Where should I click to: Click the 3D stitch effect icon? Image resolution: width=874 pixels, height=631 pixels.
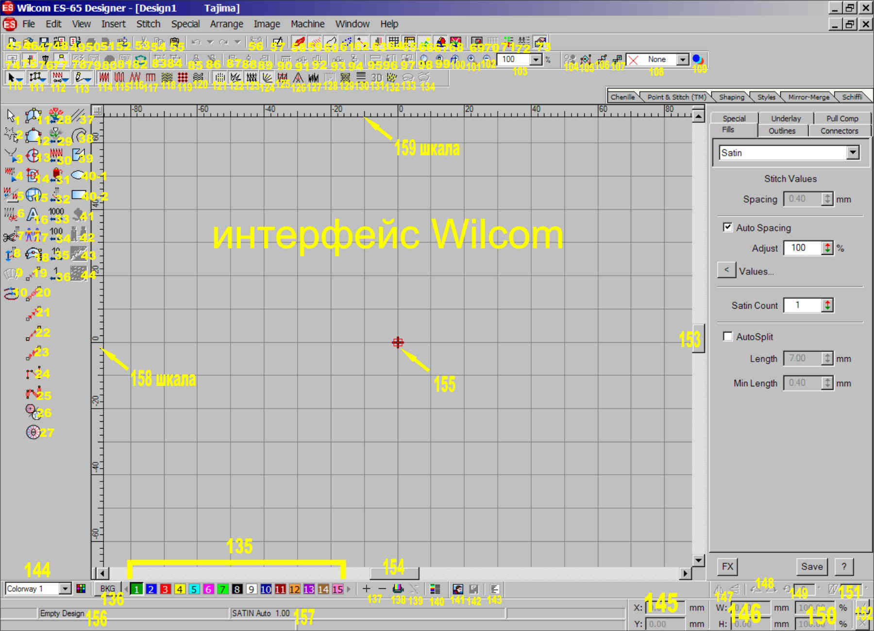pos(376,77)
